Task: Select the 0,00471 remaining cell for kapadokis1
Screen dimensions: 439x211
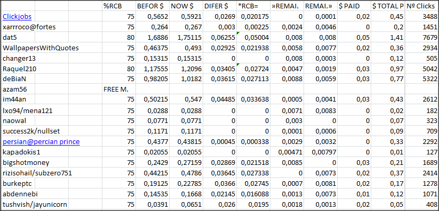Action: pyautogui.click(x=287, y=152)
